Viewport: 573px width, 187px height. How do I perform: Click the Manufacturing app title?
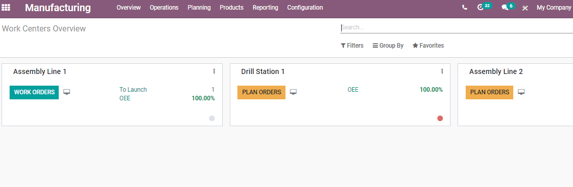click(58, 7)
